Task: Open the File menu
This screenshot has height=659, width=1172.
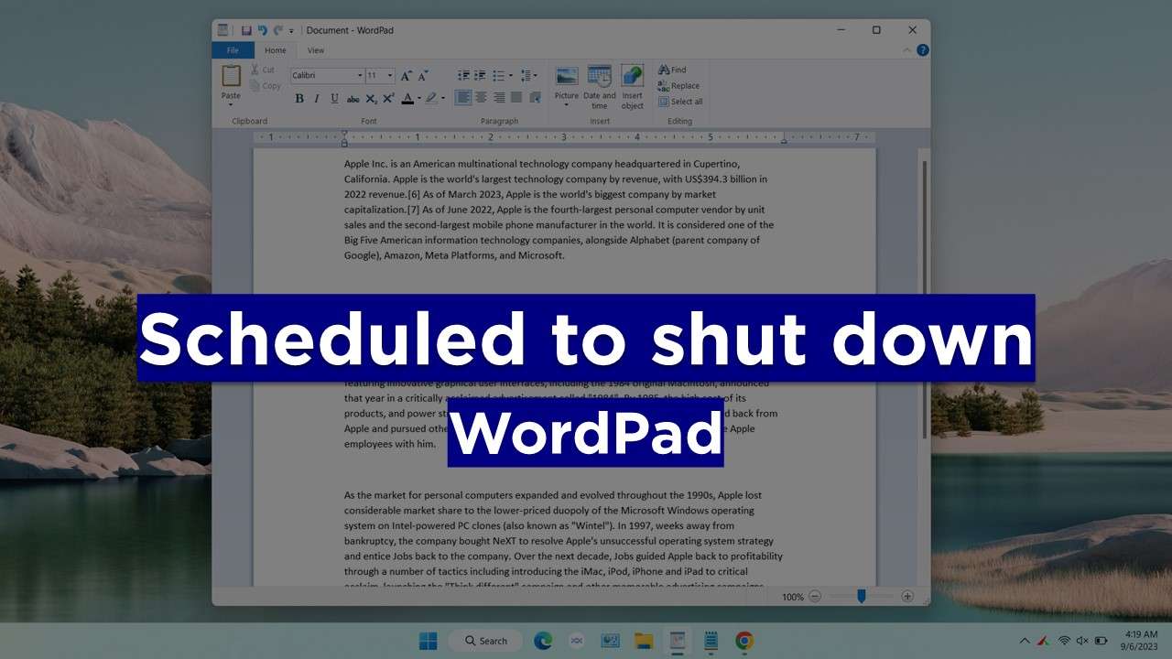Action: tap(232, 50)
